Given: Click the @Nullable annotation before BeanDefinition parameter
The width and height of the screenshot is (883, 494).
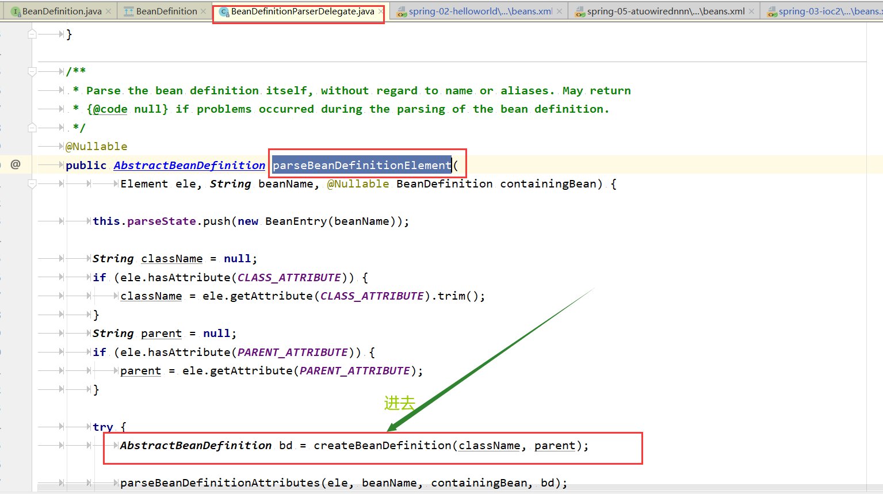Looking at the screenshot, I should 358,183.
